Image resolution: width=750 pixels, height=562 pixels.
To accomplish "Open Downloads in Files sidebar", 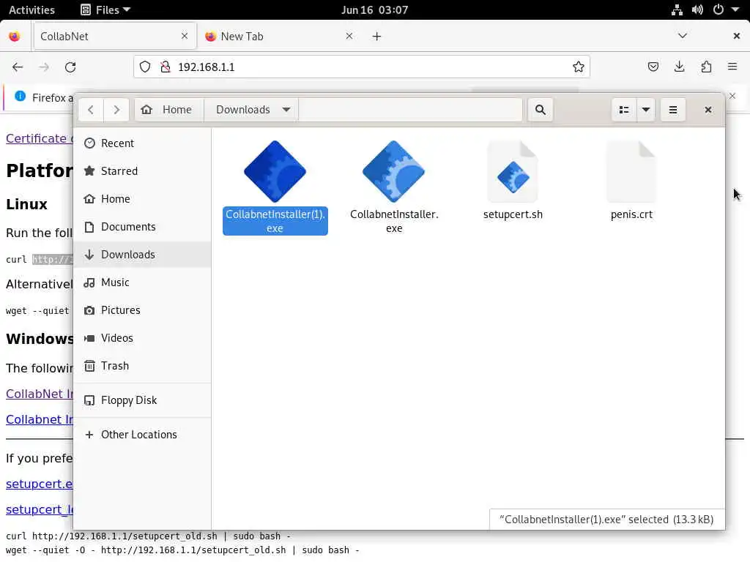I will point(142,254).
